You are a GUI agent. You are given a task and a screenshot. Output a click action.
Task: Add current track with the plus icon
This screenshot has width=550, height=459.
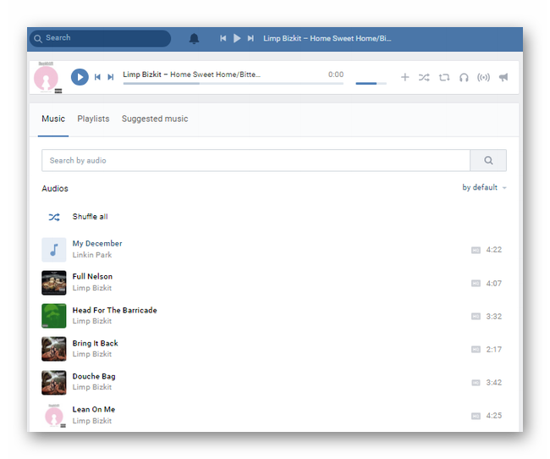404,77
